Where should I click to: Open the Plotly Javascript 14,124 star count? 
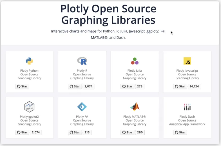pyautogui.click(x=195, y=86)
